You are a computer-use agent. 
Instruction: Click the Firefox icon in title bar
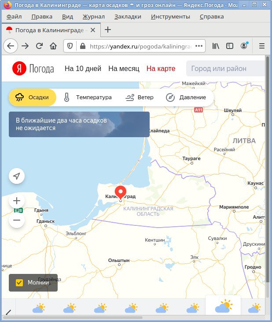tap(7, 5)
